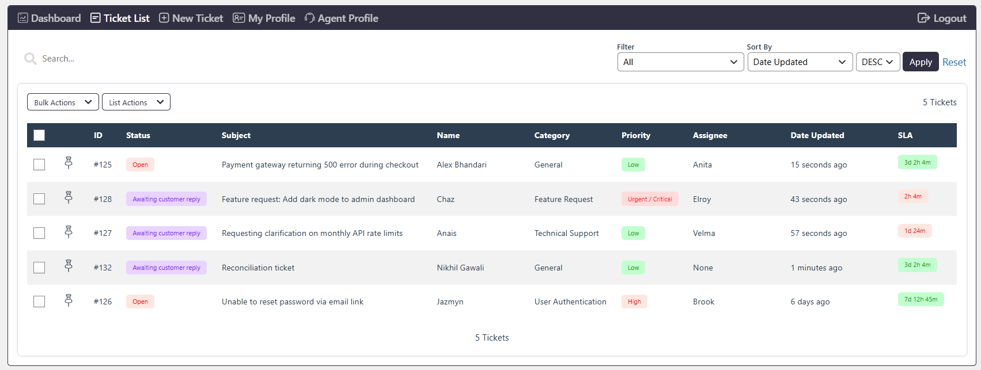Open the Agent Profile menu item

point(342,18)
